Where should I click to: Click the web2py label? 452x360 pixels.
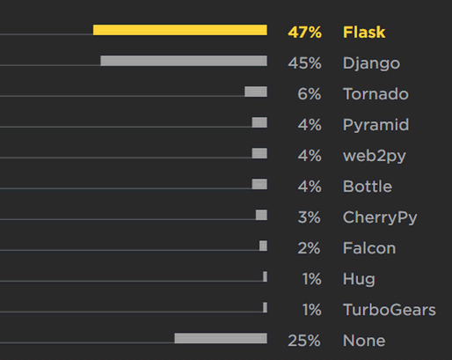click(375, 156)
